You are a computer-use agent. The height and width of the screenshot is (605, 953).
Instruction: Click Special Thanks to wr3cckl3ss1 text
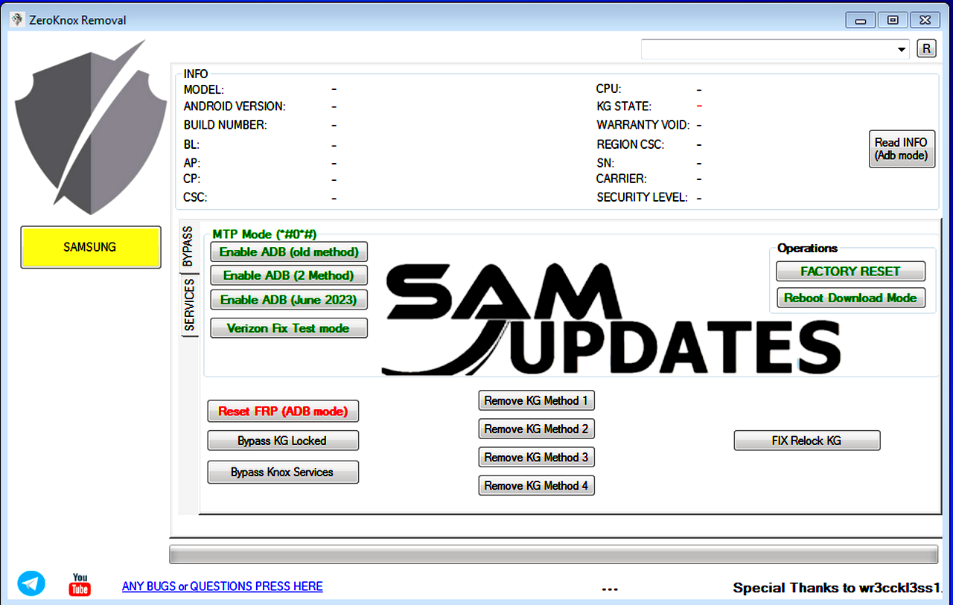838,588
